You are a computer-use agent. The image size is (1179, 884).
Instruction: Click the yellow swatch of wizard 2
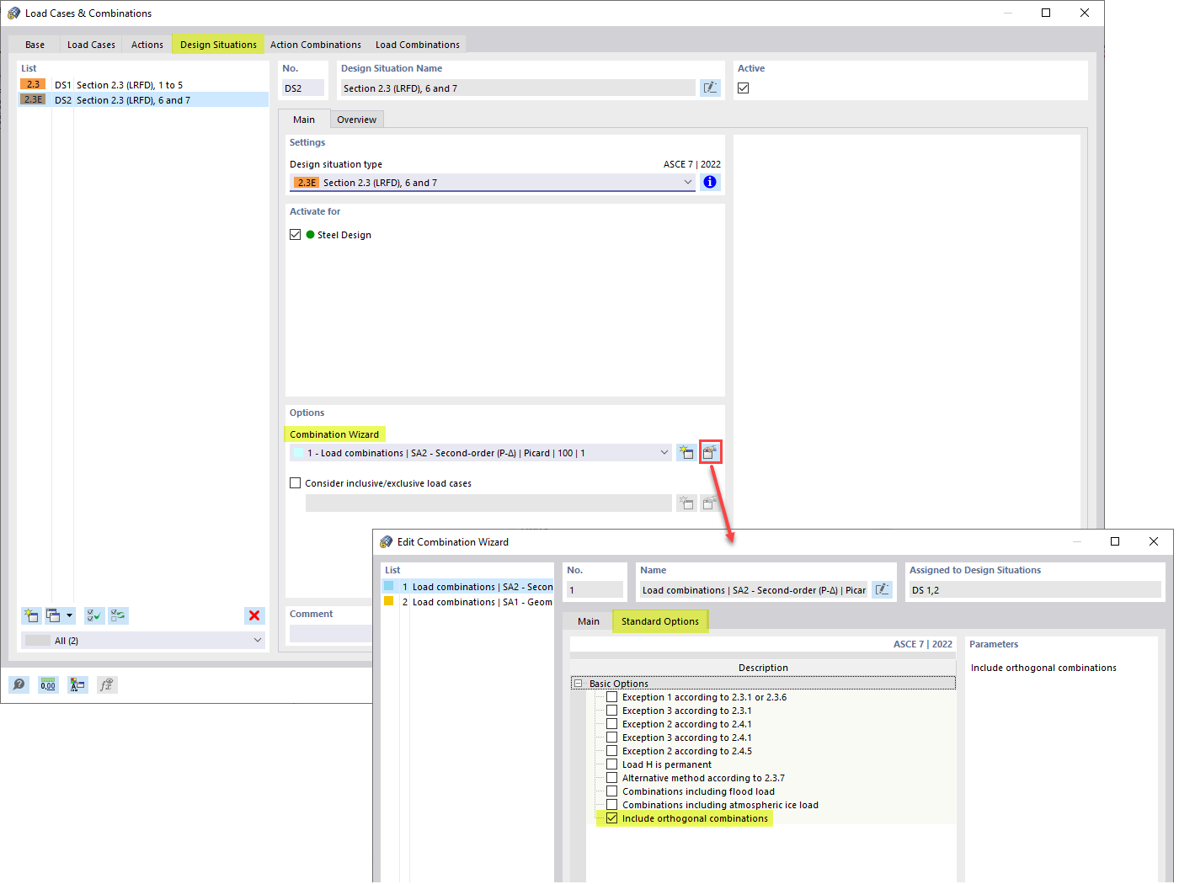(389, 601)
